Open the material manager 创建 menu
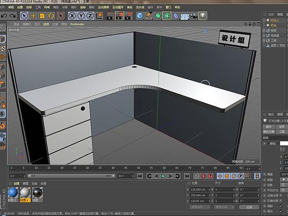 (17, 183)
